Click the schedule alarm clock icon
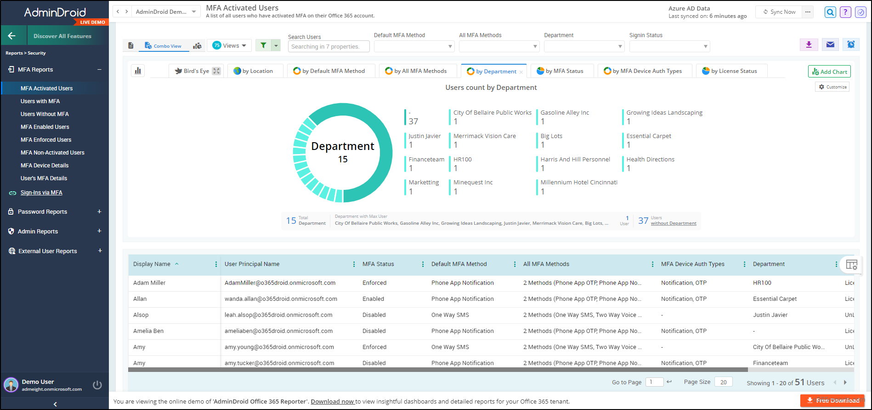Image resolution: width=872 pixels, height=410 pixels. pos(851,44)
